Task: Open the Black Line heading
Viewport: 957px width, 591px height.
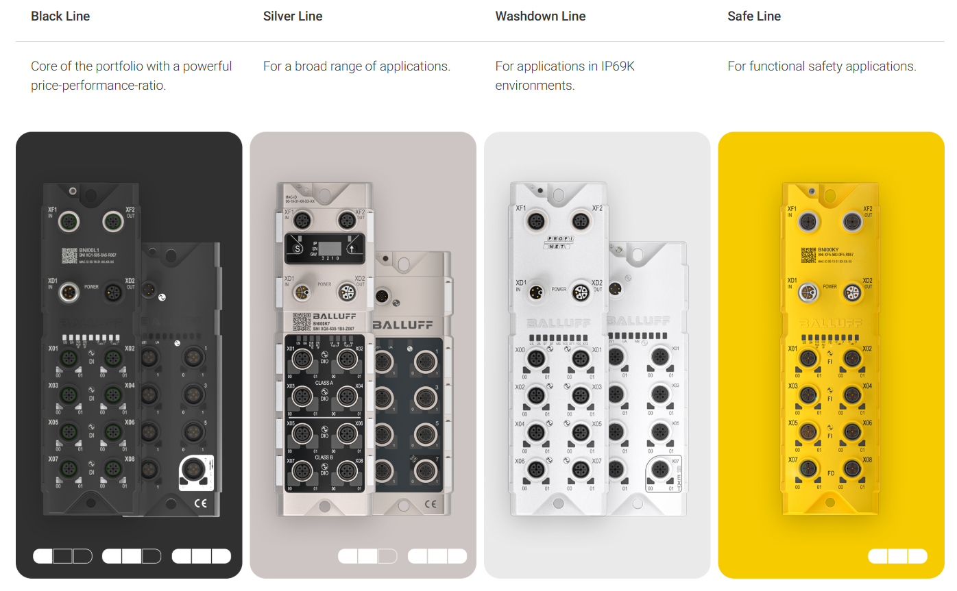Action: (60, 16)
